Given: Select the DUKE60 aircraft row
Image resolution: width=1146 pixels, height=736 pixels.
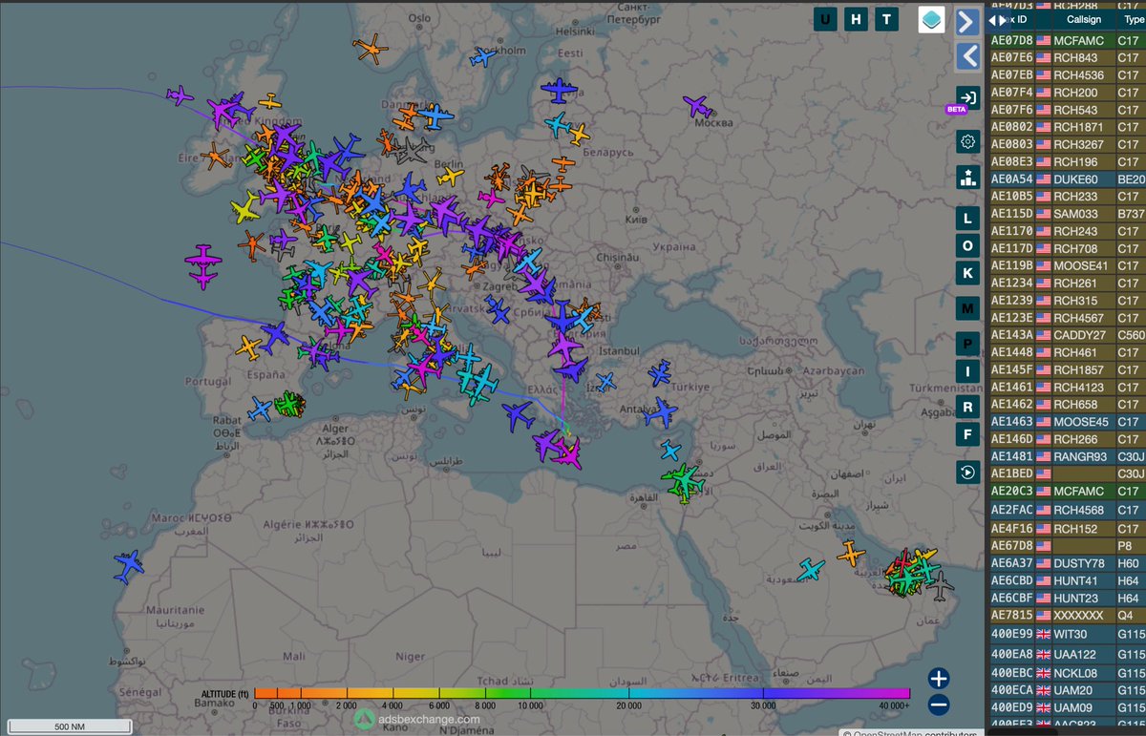Looking at the screenshot, I should pyautogui.click(x=1067, y=179).
